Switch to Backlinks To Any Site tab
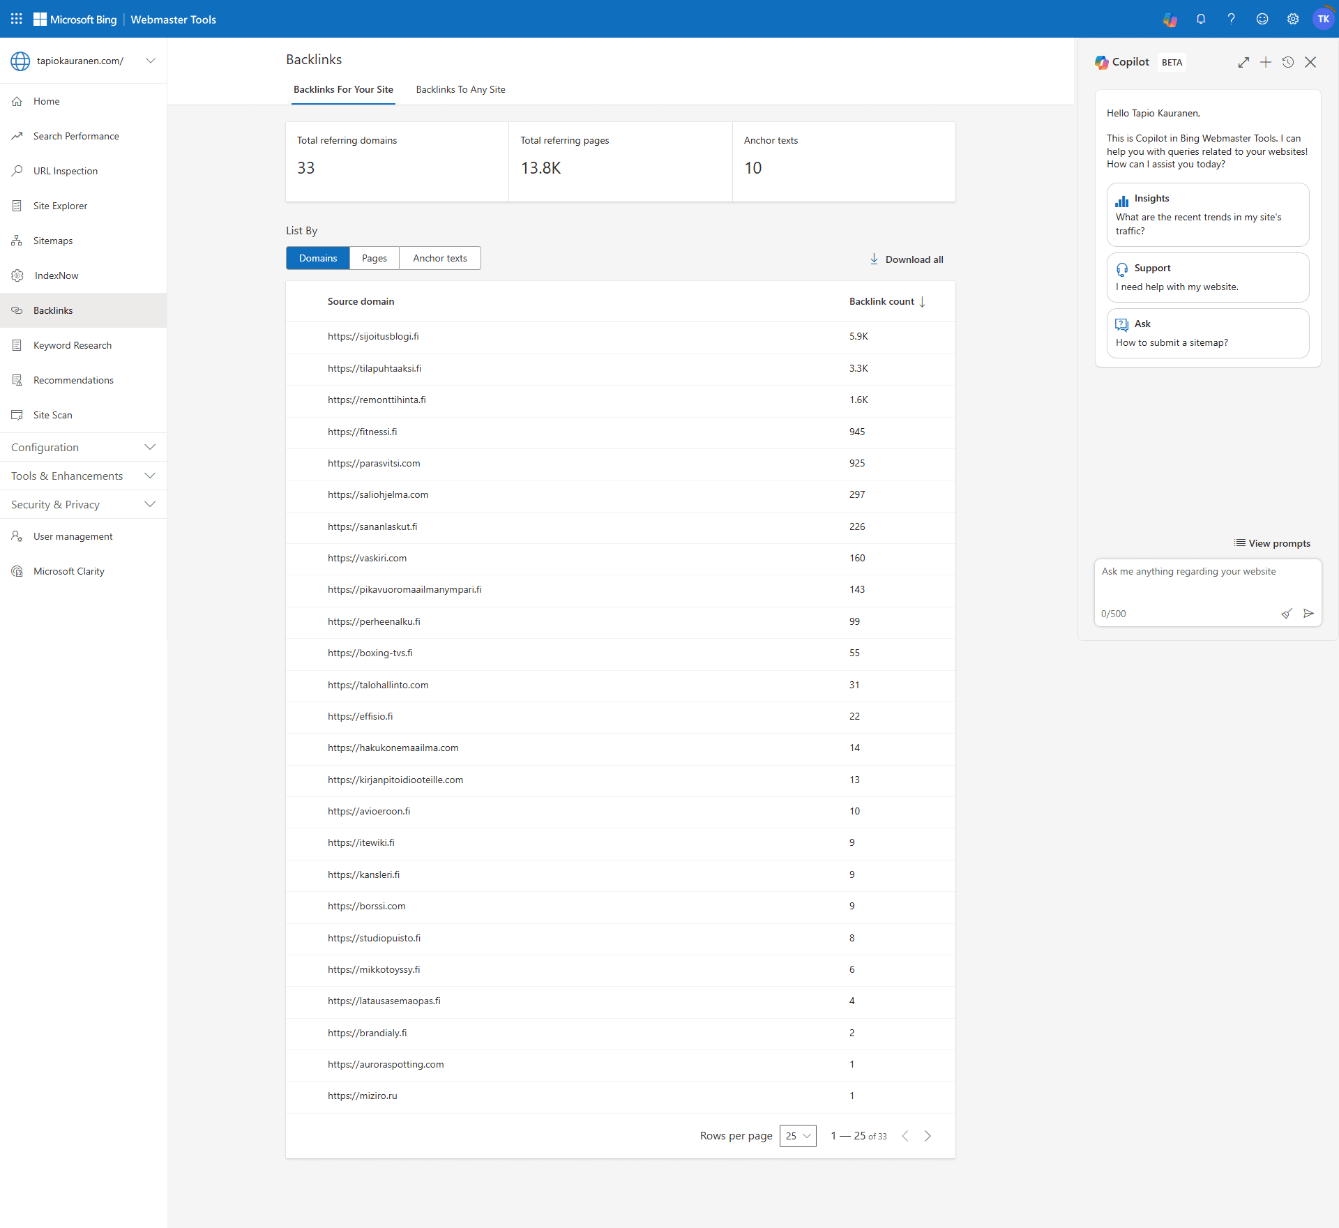The width and height of the screenshot is (1339, 1228). [460, 89]
